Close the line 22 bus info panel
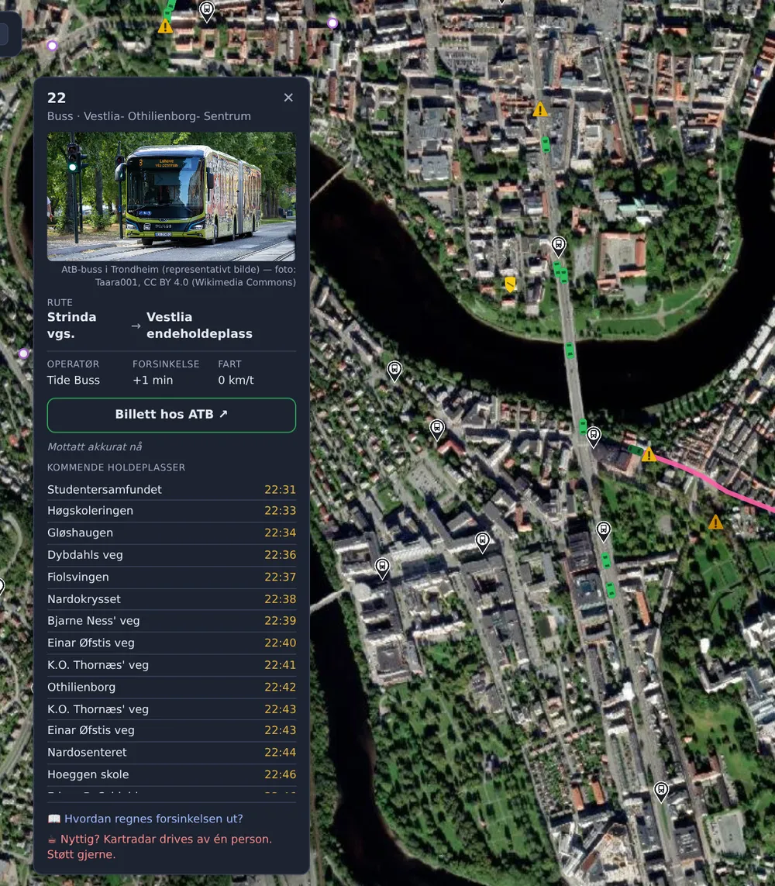Image resolution: width=775 pixels, height=886 pixels. tap(288, 98)
